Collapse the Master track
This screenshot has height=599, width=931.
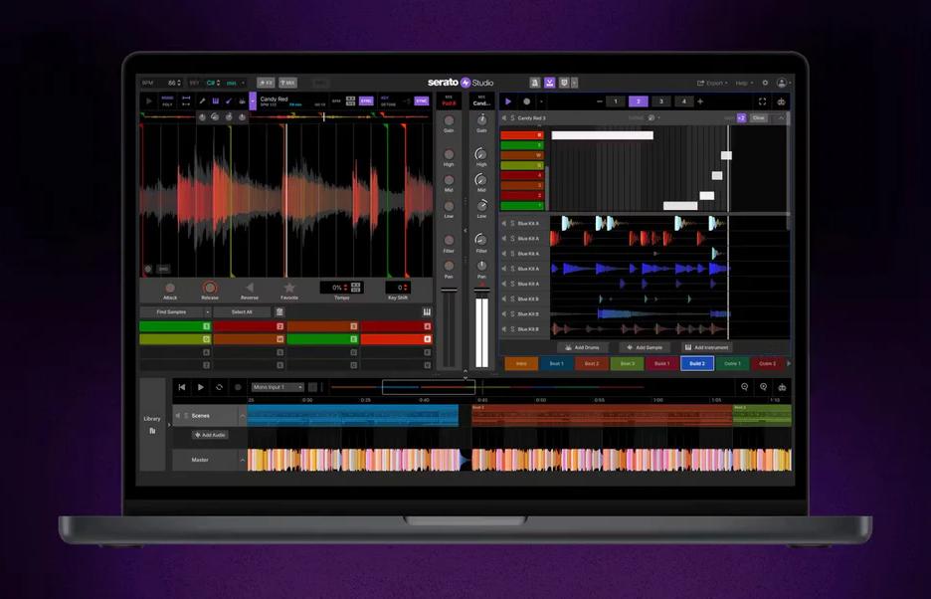(243, 460)
